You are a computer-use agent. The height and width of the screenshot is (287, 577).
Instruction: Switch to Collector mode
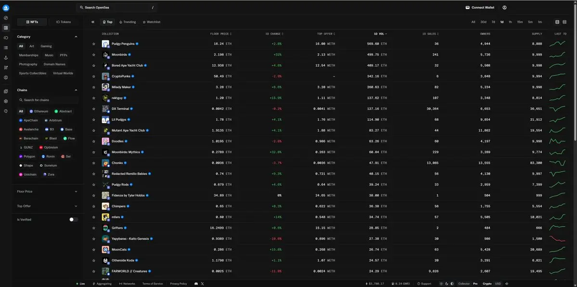point(464,284)
